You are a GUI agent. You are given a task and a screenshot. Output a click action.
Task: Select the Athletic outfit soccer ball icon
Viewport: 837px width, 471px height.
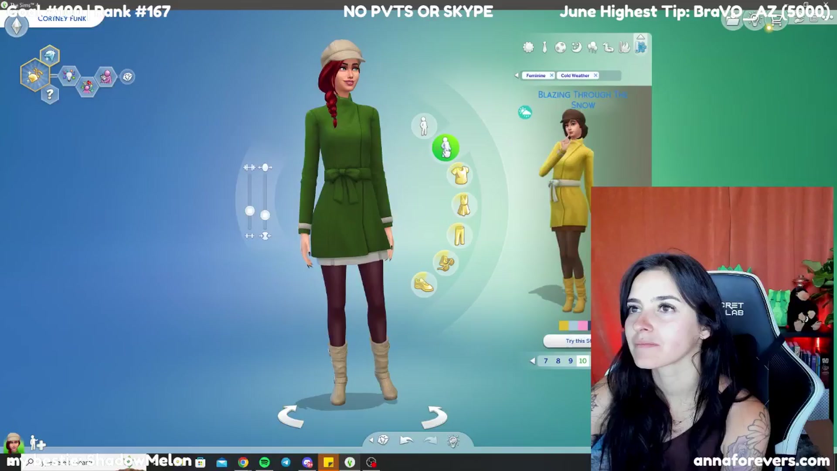point(560,47)
